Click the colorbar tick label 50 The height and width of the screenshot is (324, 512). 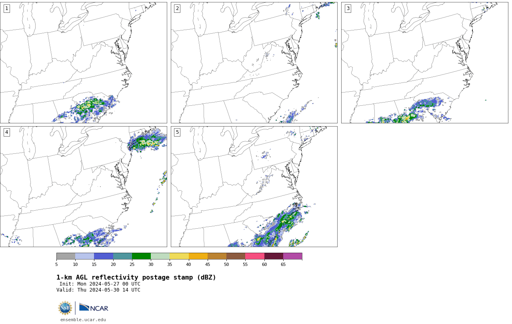coord(226,264)
